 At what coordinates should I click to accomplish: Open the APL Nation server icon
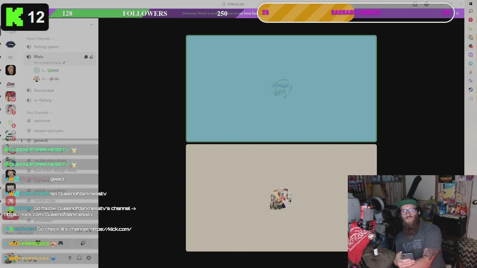10,135
